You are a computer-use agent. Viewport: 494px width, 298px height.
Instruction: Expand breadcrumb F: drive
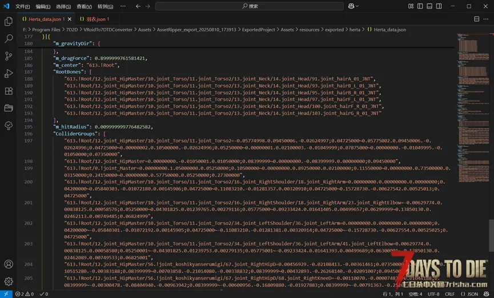click(25, 30)
